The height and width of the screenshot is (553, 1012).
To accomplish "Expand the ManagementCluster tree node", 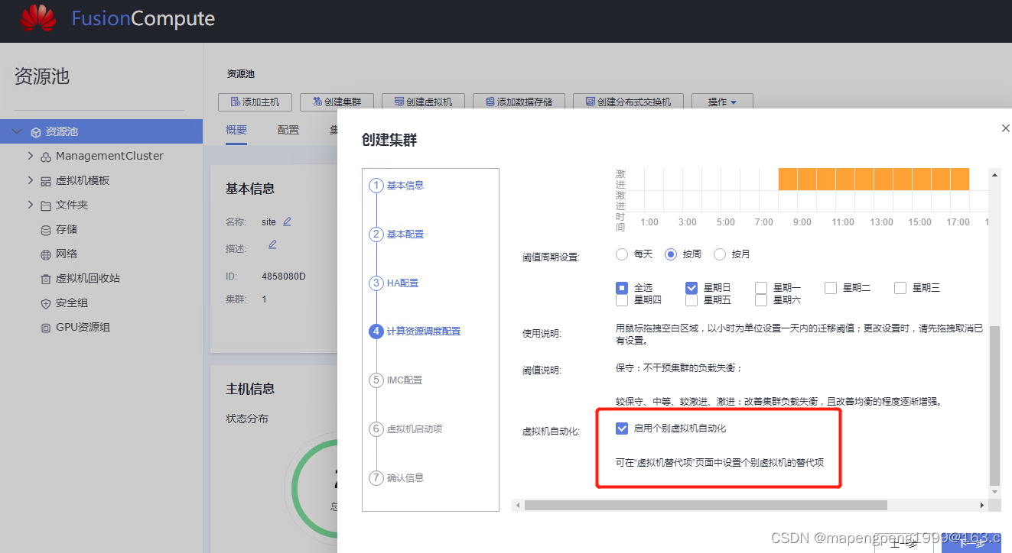I will tap(31, 156).
